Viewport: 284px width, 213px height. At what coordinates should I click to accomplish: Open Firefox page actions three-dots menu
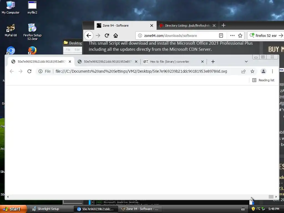232,35
